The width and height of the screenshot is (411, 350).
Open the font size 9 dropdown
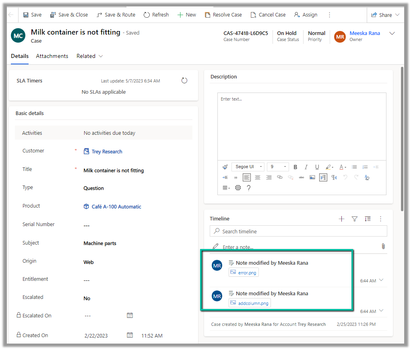[278, 167]
